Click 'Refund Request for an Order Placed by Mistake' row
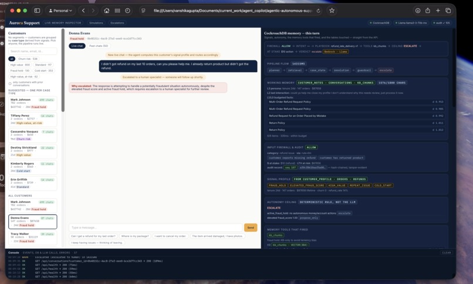 coord(356,116)
